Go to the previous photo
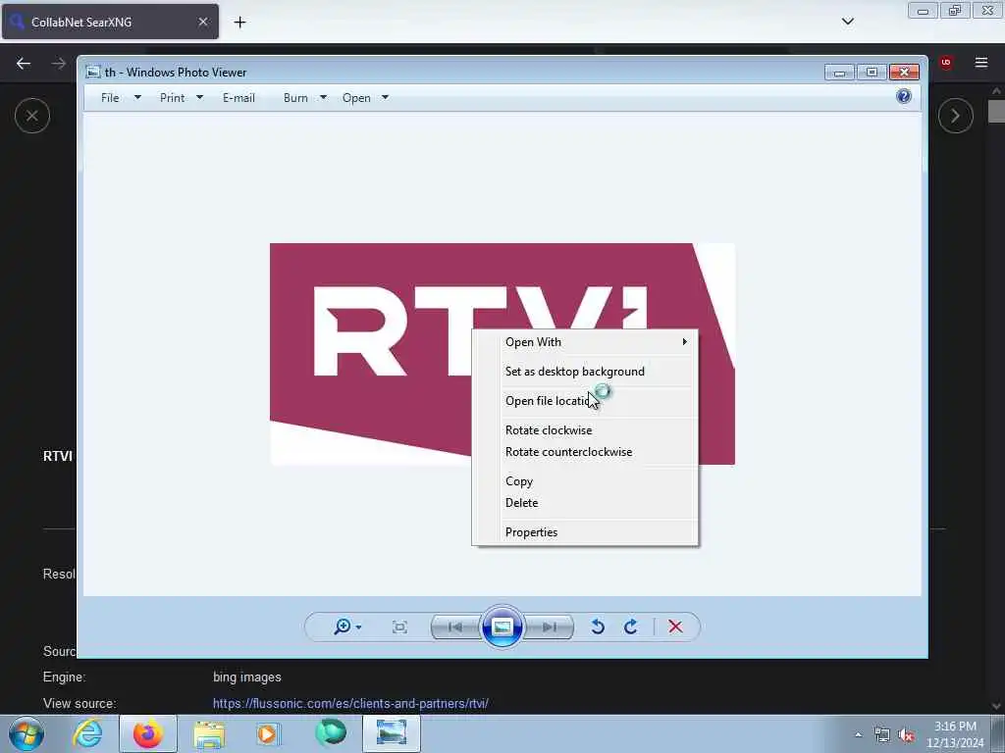The height and width of the screenshot is (753, 1005). click(455, 627)
